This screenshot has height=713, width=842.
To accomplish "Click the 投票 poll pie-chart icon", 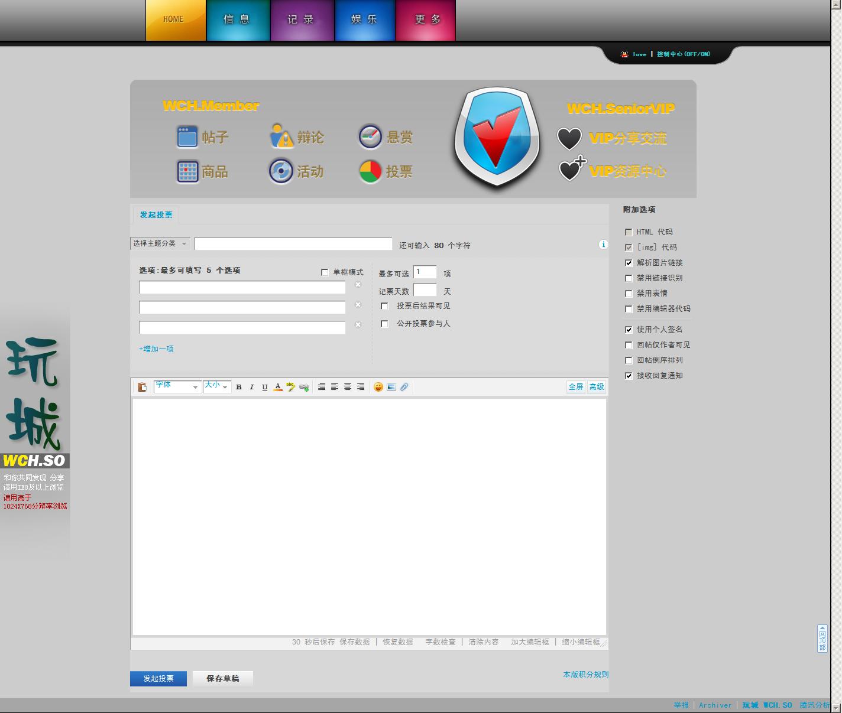I will click(370, 172).
